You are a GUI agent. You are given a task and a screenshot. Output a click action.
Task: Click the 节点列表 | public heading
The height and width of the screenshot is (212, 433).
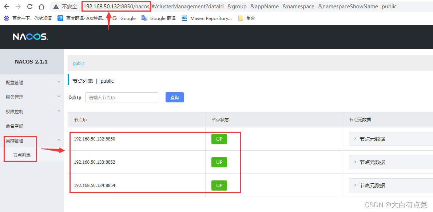[x=93, y=81]
